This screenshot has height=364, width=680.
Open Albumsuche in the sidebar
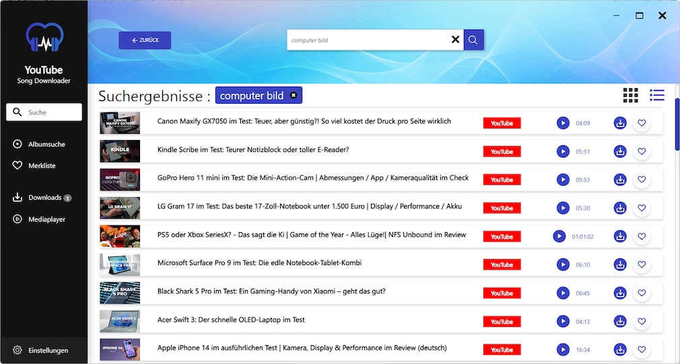46,144
